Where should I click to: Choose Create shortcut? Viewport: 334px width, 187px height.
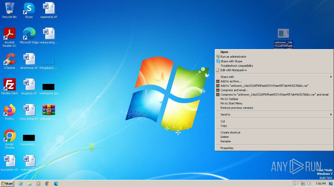click(274, 132)
